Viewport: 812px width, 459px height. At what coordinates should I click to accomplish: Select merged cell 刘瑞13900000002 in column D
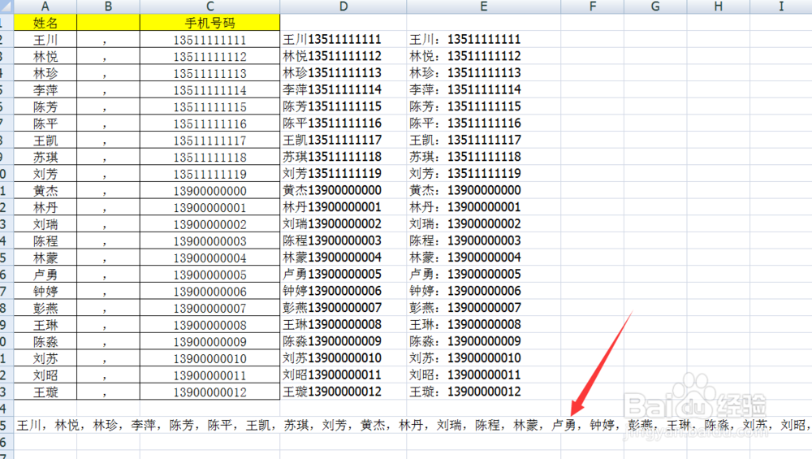click(x=343, y=223)
